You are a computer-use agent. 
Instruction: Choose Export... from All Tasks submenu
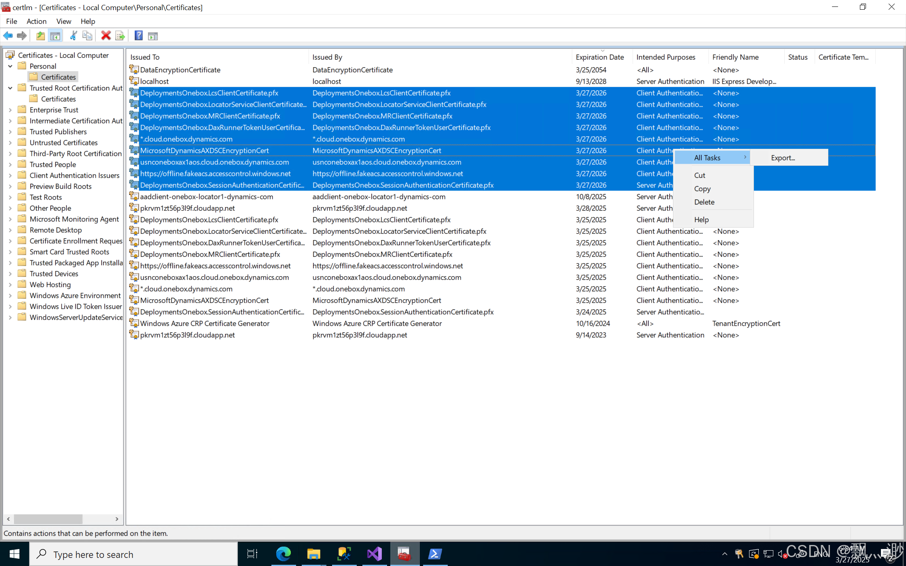pyautogui.click(x=783, y=158)
